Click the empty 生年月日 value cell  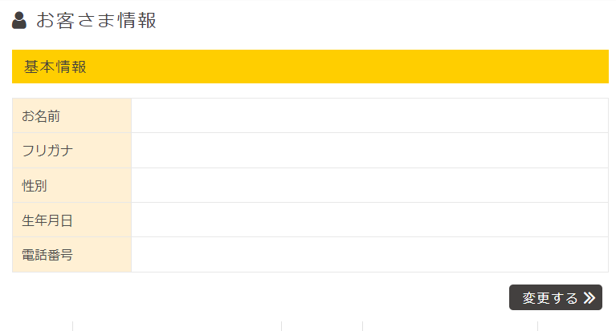[x=369, y=220]
